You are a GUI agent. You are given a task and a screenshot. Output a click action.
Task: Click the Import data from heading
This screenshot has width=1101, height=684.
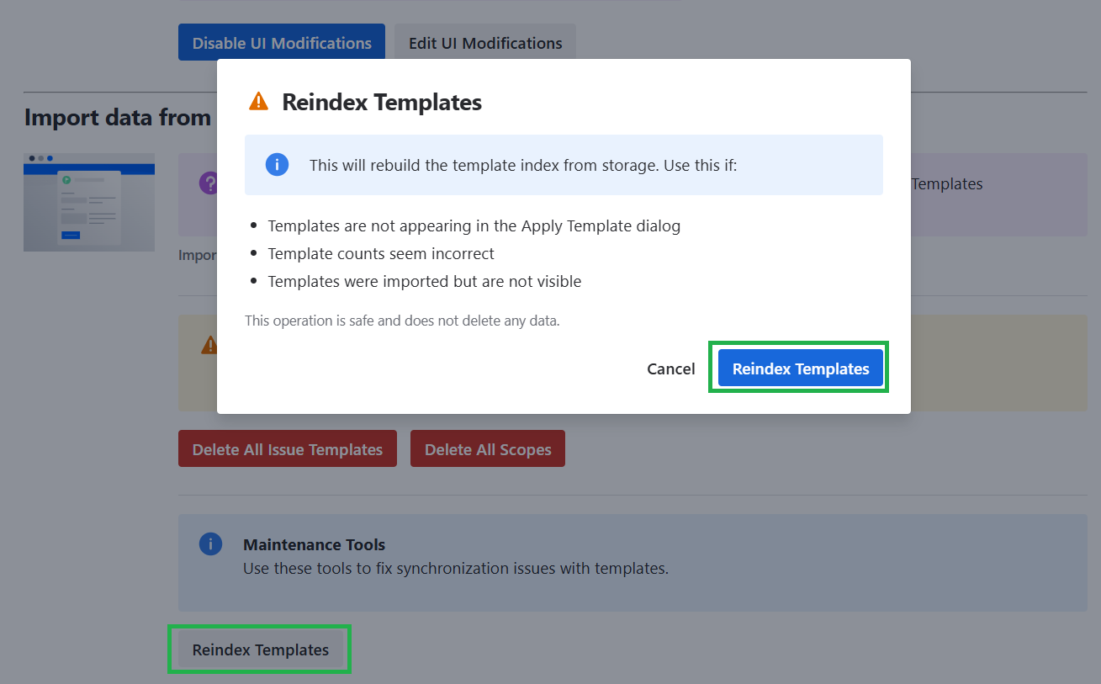(x=118, y=117)
